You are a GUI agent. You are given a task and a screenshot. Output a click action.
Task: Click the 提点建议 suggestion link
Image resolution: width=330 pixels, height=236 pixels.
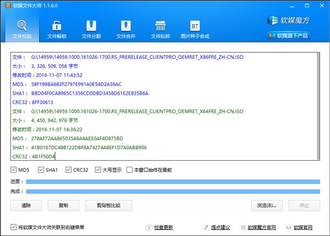click(x=221, y=227)
